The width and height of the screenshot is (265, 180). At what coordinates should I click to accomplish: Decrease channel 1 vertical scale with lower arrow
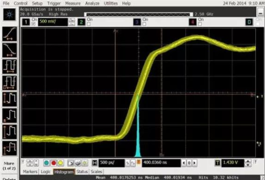[x=72, y=24]
